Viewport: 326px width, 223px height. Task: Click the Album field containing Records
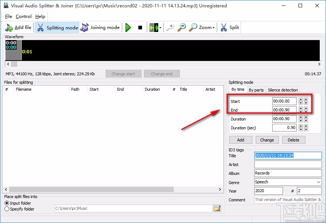(x=288, y=173)
